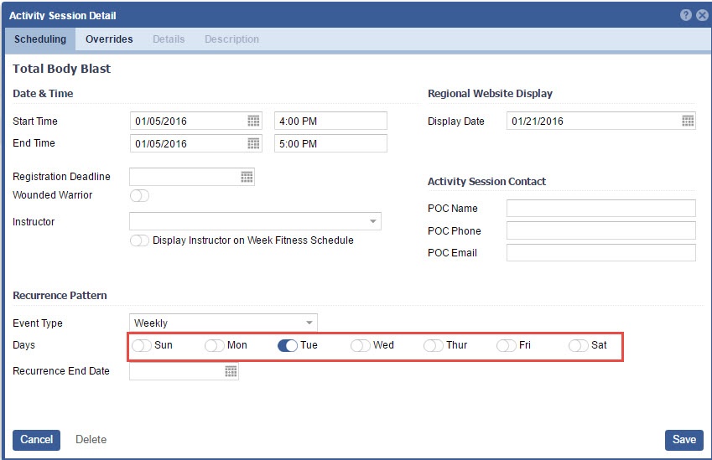Enable the Sat recurrence day toggle

(579, 345)
